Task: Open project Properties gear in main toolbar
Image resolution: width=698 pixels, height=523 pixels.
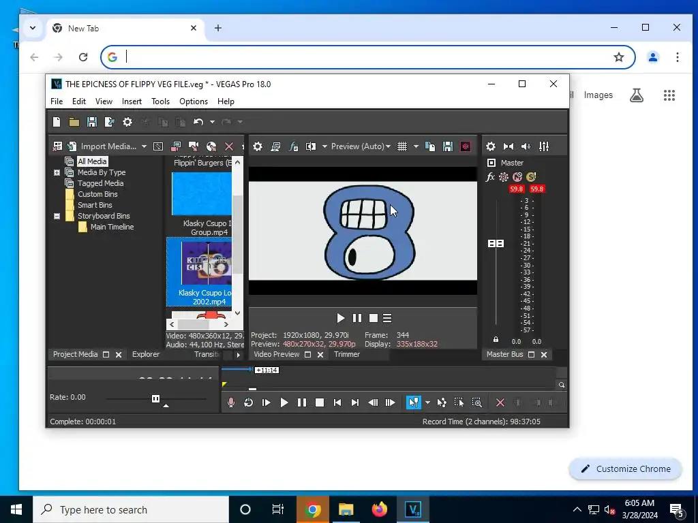Action: [127, 122]
